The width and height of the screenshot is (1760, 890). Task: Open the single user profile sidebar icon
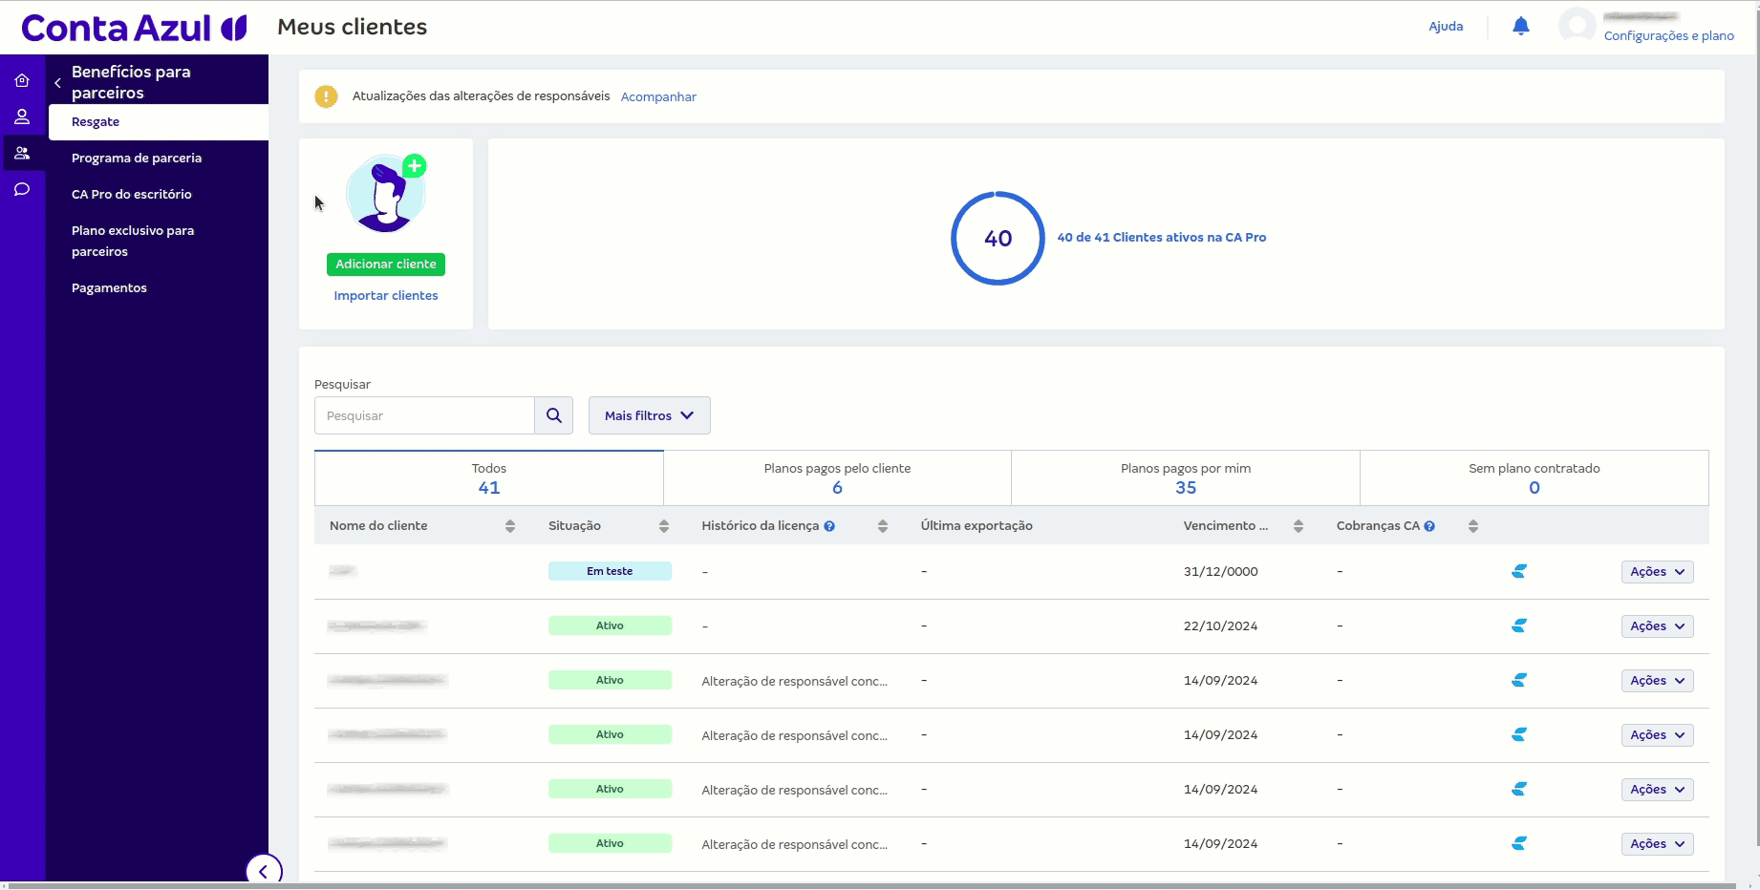click(22, 117)
